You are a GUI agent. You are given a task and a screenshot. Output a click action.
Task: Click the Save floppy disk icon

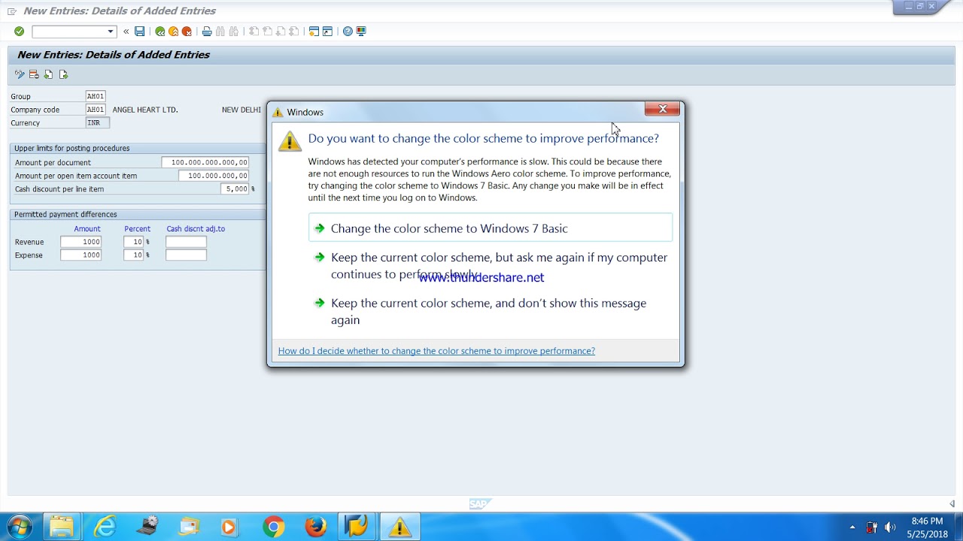click(139, 32)
